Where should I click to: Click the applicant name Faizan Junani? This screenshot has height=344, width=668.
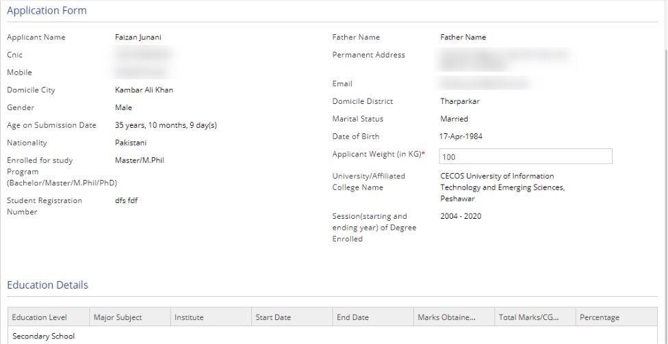tap(138, 37)
